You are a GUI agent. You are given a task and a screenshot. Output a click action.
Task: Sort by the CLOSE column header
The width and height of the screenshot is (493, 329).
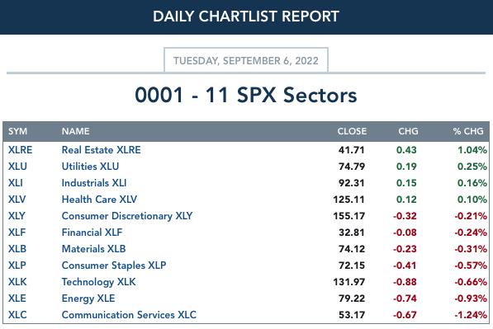click(x=352, y=131)
